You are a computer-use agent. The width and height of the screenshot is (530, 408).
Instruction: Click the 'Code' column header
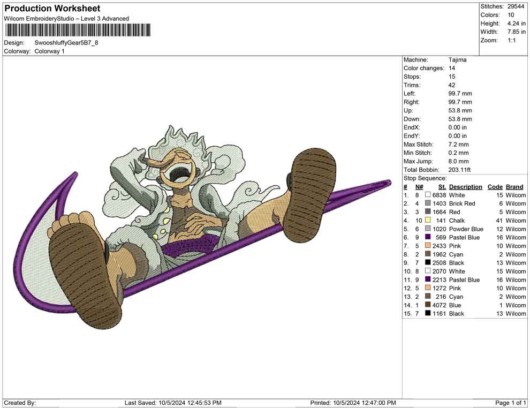coord(495,187)
